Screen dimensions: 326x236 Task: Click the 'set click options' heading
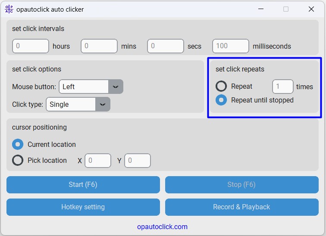(x=37, y=69)
